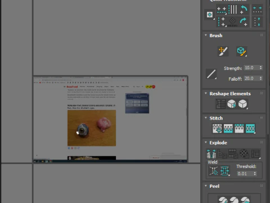The height and width of the screenshot is (203, 270).
Task: Click the Straighten Selection icon
Action: tap(220, 104)
